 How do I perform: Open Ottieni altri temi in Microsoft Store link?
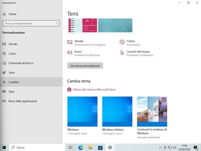click(94, 89)
